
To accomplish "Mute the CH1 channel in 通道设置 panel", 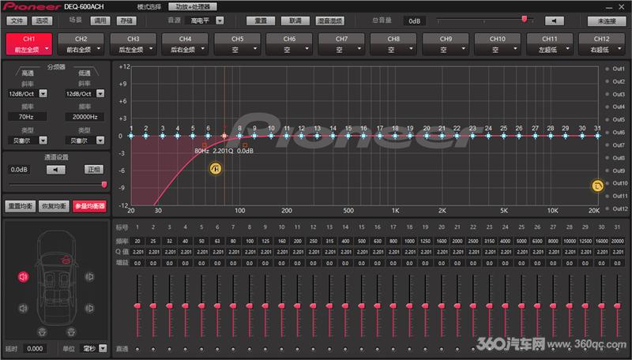I will point(55,170).
